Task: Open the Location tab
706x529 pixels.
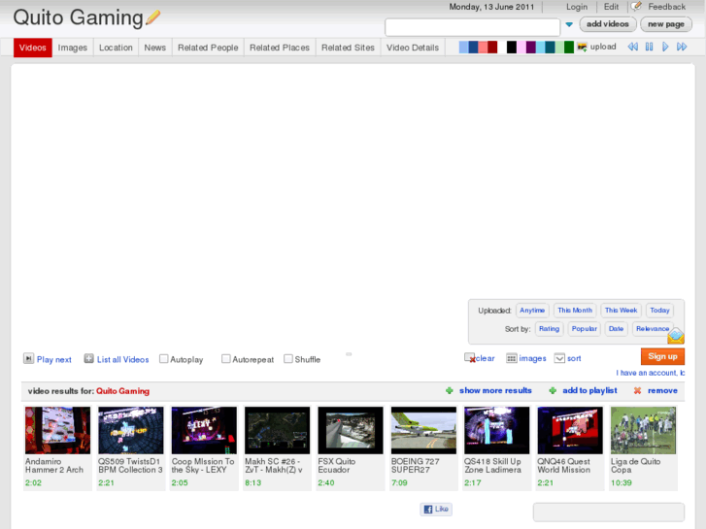Action: tap(116, 48)
